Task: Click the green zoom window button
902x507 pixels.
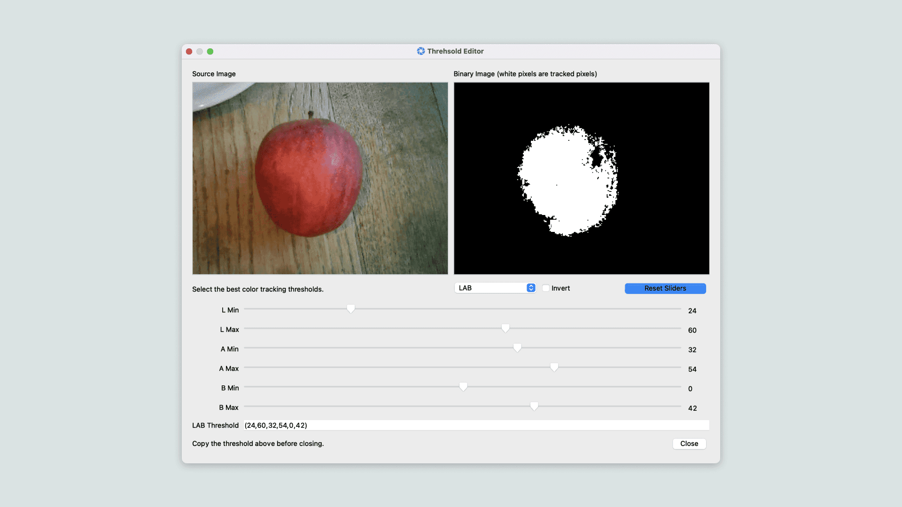Action: 210,52
